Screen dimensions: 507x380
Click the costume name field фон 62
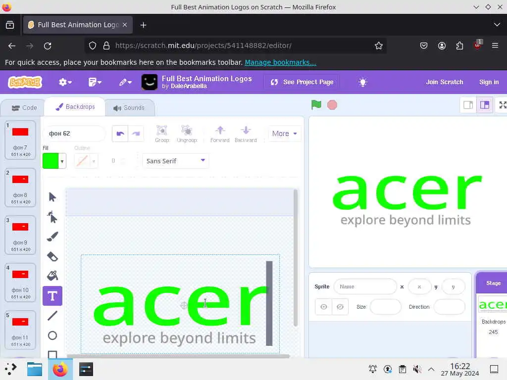pyautogui.click(x=74, y=134)
